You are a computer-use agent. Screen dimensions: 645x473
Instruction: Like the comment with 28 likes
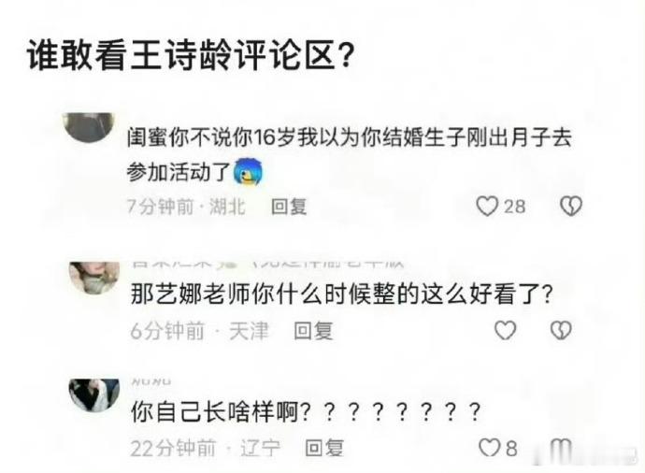click(487, 206)
